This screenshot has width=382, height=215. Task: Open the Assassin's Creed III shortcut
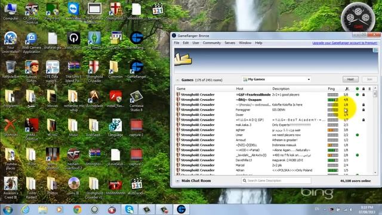(x=11, y=188)
